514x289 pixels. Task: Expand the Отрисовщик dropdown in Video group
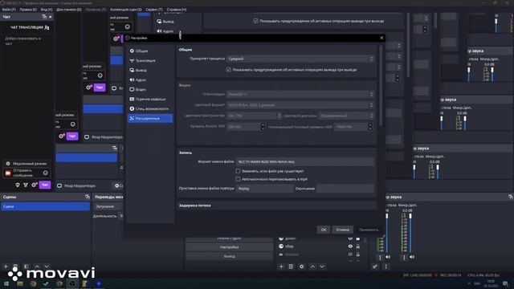click(x=300, y=94)
